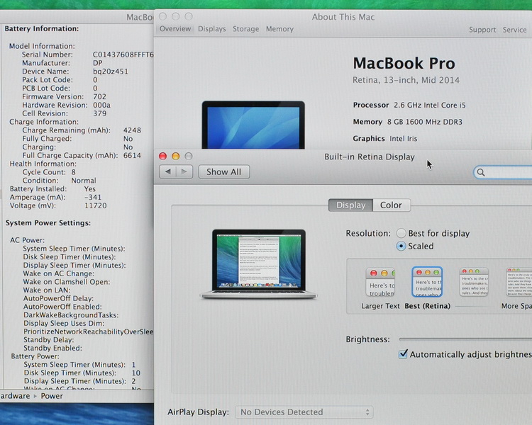Image resolution: width=532 pixels, height=425 pixels.
Task: Click the Memory line 8 GB 1600 MHz DDR3
Action: pyautogui.click(x=407, y=122)
